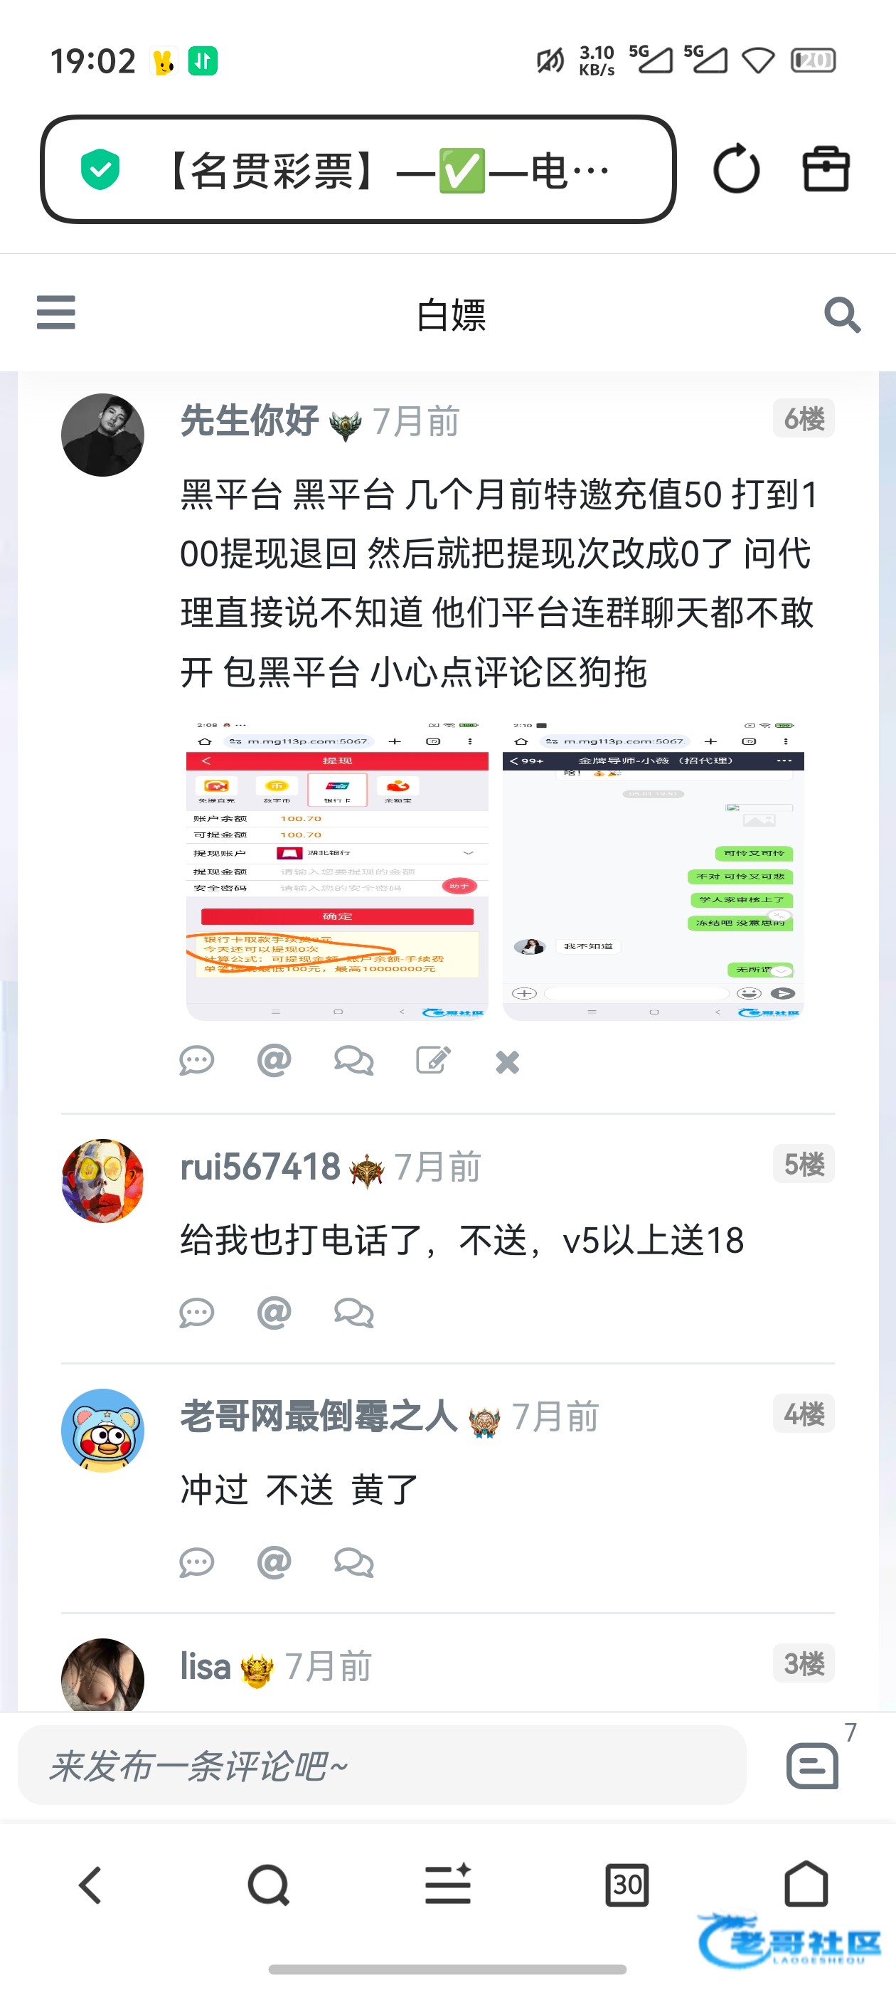Viewport: 896px width, 1992px height.
Task: Reply to 先生你好's 6楼 post via its speech bubble
Action: coord(196,1060)
